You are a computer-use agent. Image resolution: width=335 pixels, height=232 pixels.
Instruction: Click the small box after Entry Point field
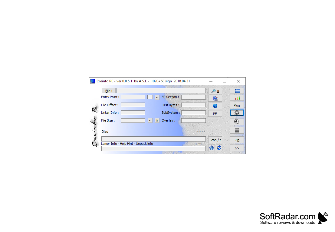click(150, 97)
